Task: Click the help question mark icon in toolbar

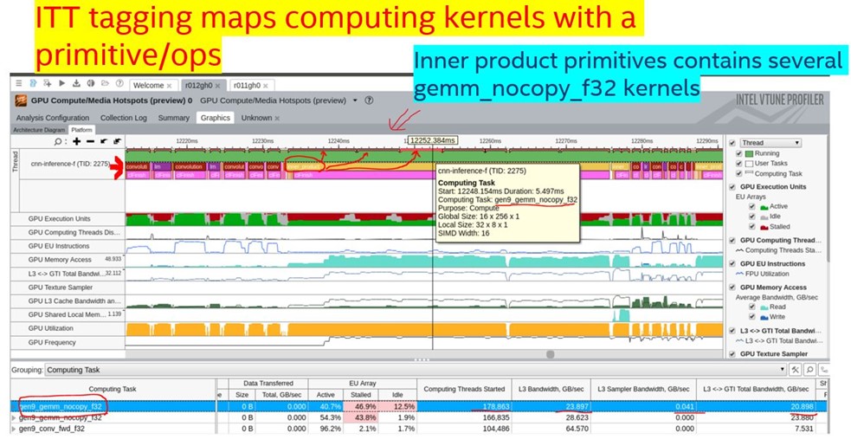Action: 119,84
